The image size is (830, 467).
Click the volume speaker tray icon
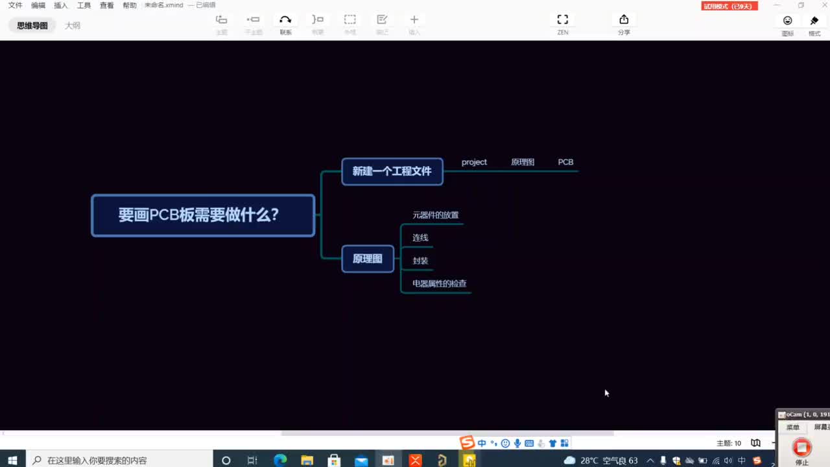pos(728,461)
